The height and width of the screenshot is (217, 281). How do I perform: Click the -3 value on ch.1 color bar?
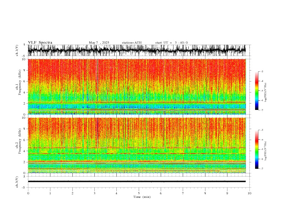[262, 71]
